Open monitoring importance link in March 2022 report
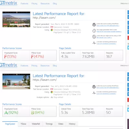 (106, 44)
